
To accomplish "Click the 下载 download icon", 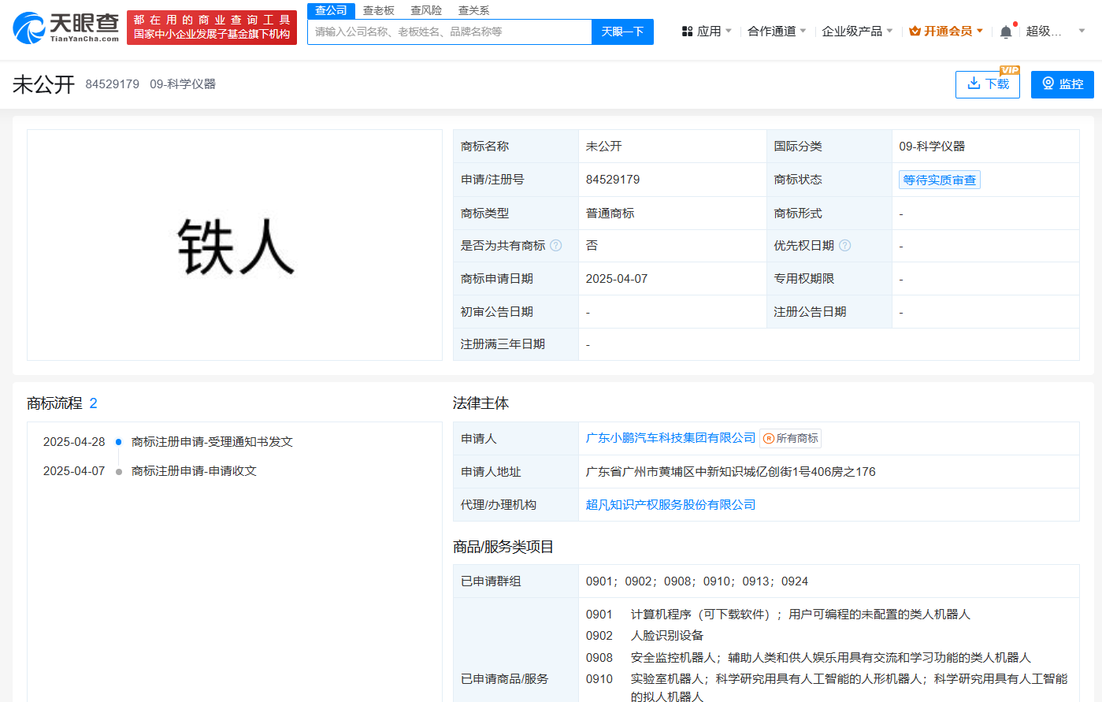I will pos(972,84).
